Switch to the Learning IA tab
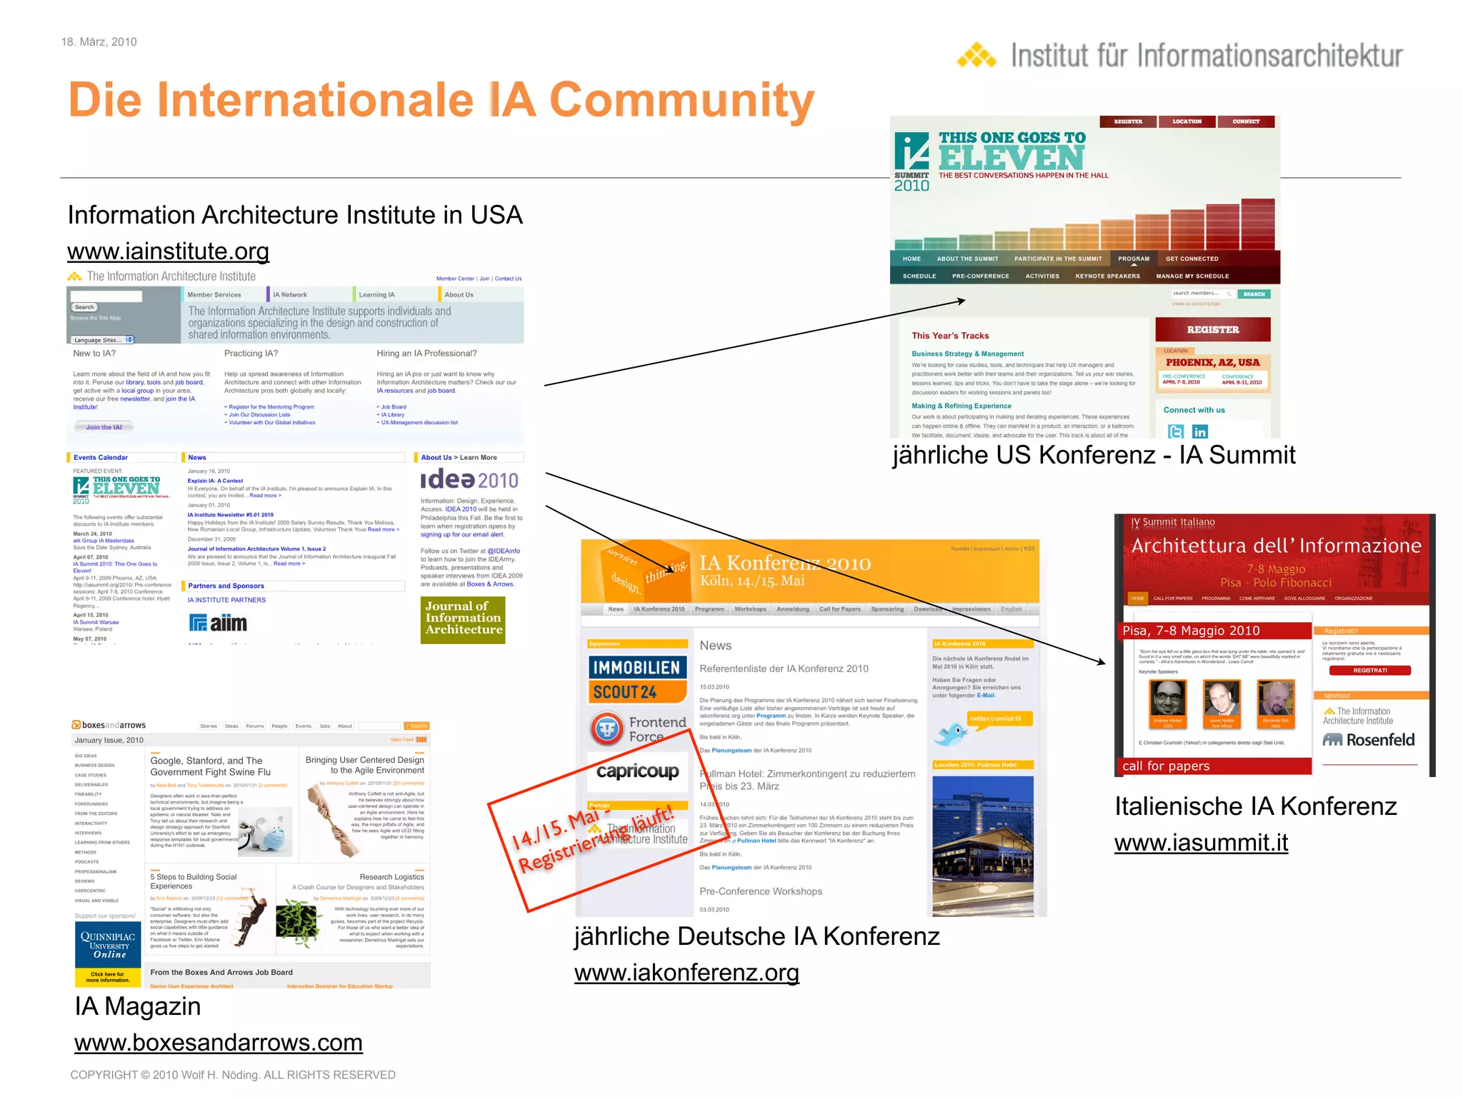The image size is (1463, 1097). pyautogui.click(x=376, y=294)
